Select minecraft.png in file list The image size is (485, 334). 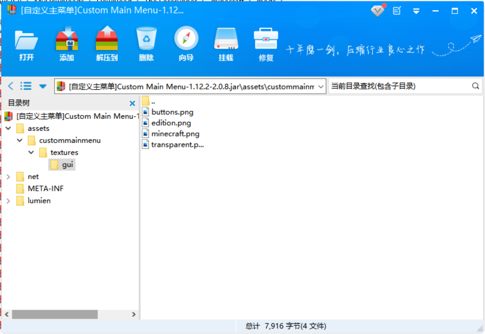click(171, 134)
